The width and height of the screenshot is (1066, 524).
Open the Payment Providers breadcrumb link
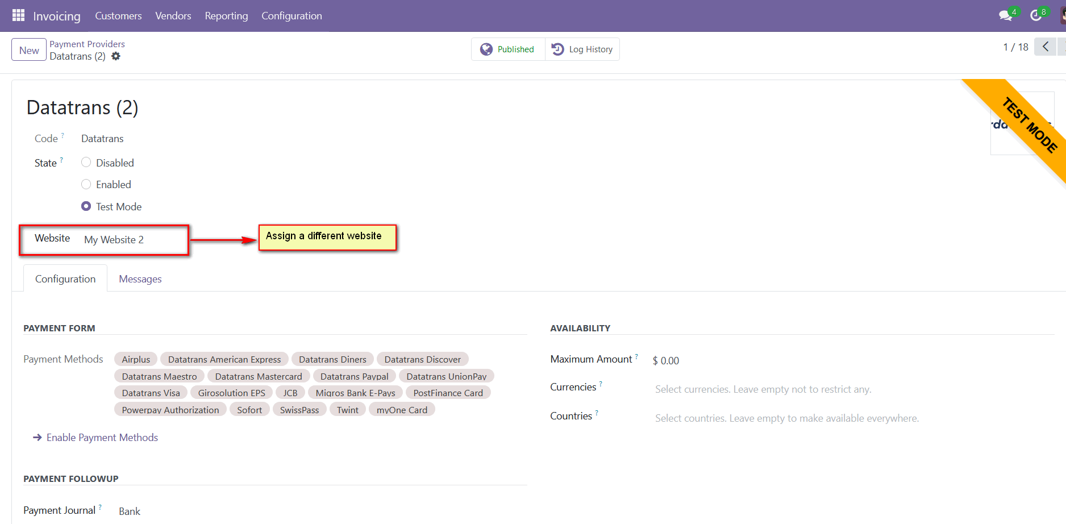pos(87,44)
